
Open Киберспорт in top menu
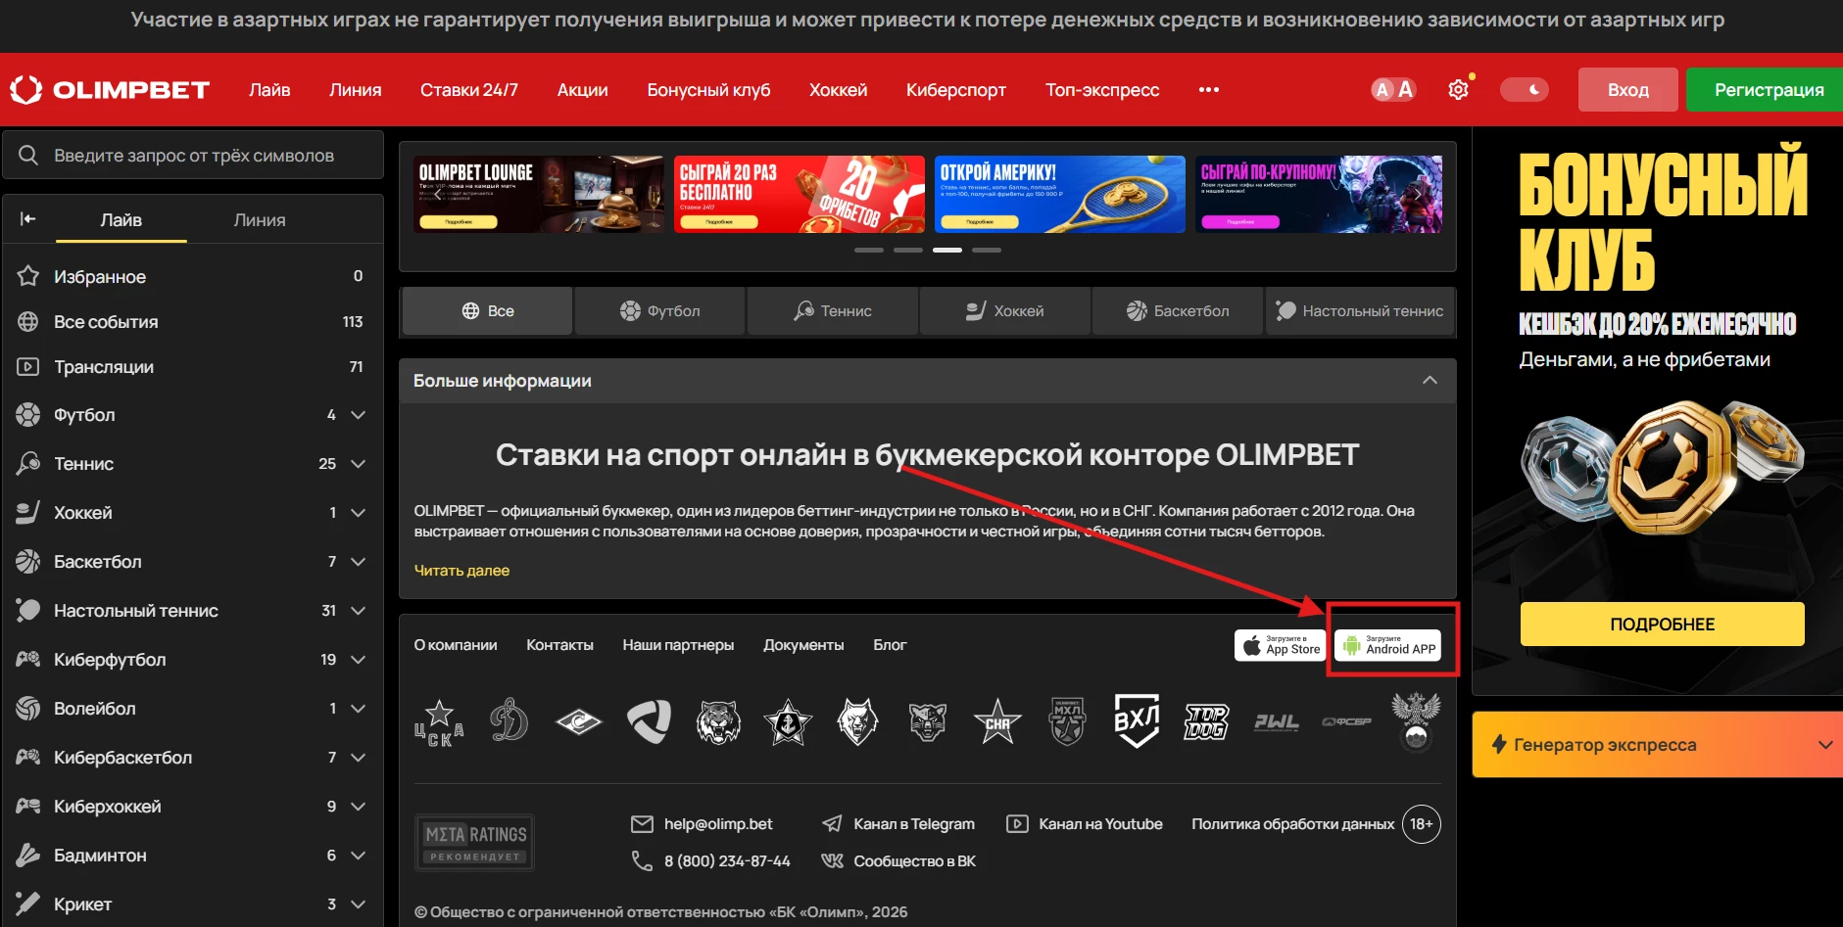956,90
